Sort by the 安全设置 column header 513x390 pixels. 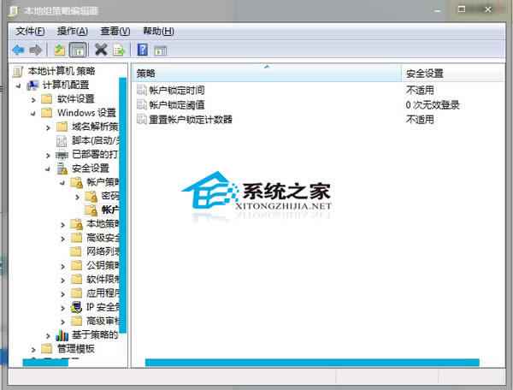pyautogui.click(x=453, y=73)
